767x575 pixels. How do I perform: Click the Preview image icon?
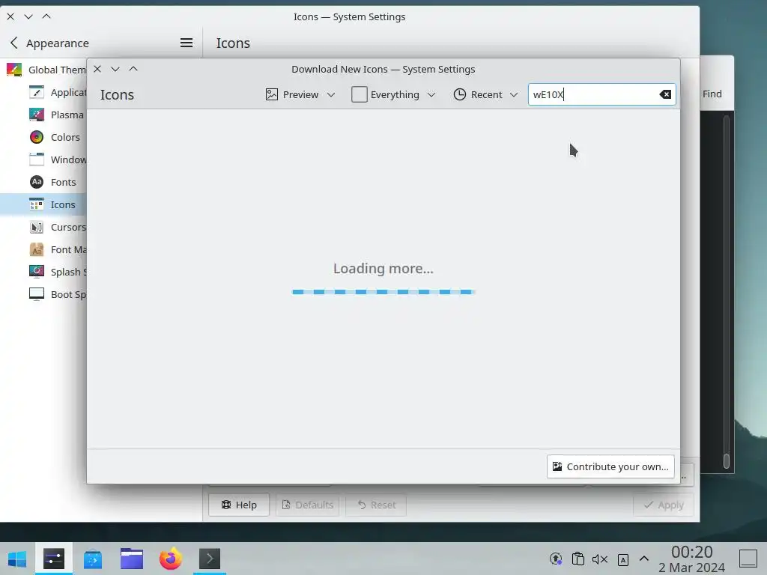tap(271, 94)
